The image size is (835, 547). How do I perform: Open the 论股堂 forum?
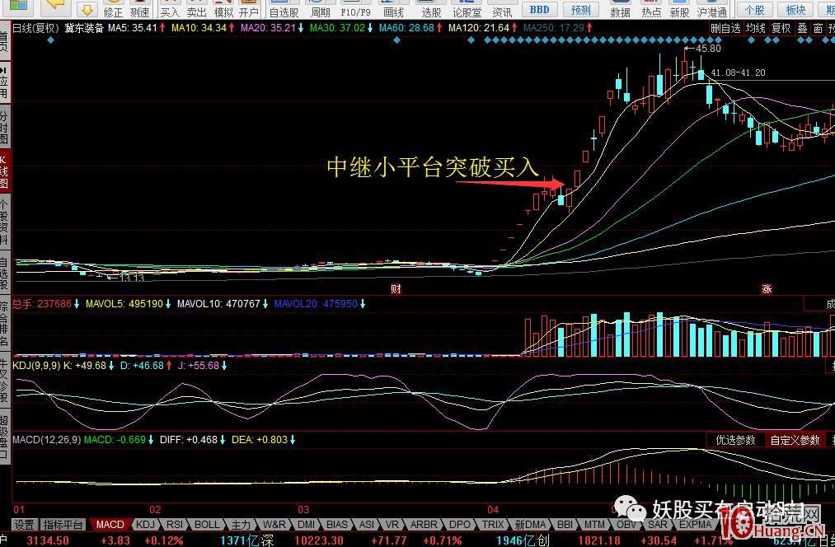click(467, 10)
